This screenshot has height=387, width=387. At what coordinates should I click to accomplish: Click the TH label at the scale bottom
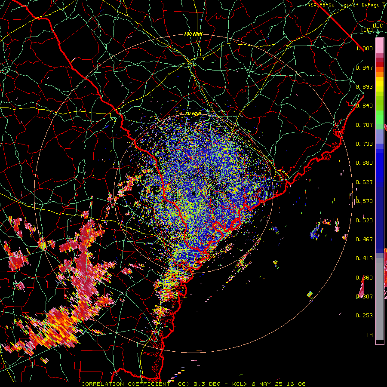click(x=369, y=335)
